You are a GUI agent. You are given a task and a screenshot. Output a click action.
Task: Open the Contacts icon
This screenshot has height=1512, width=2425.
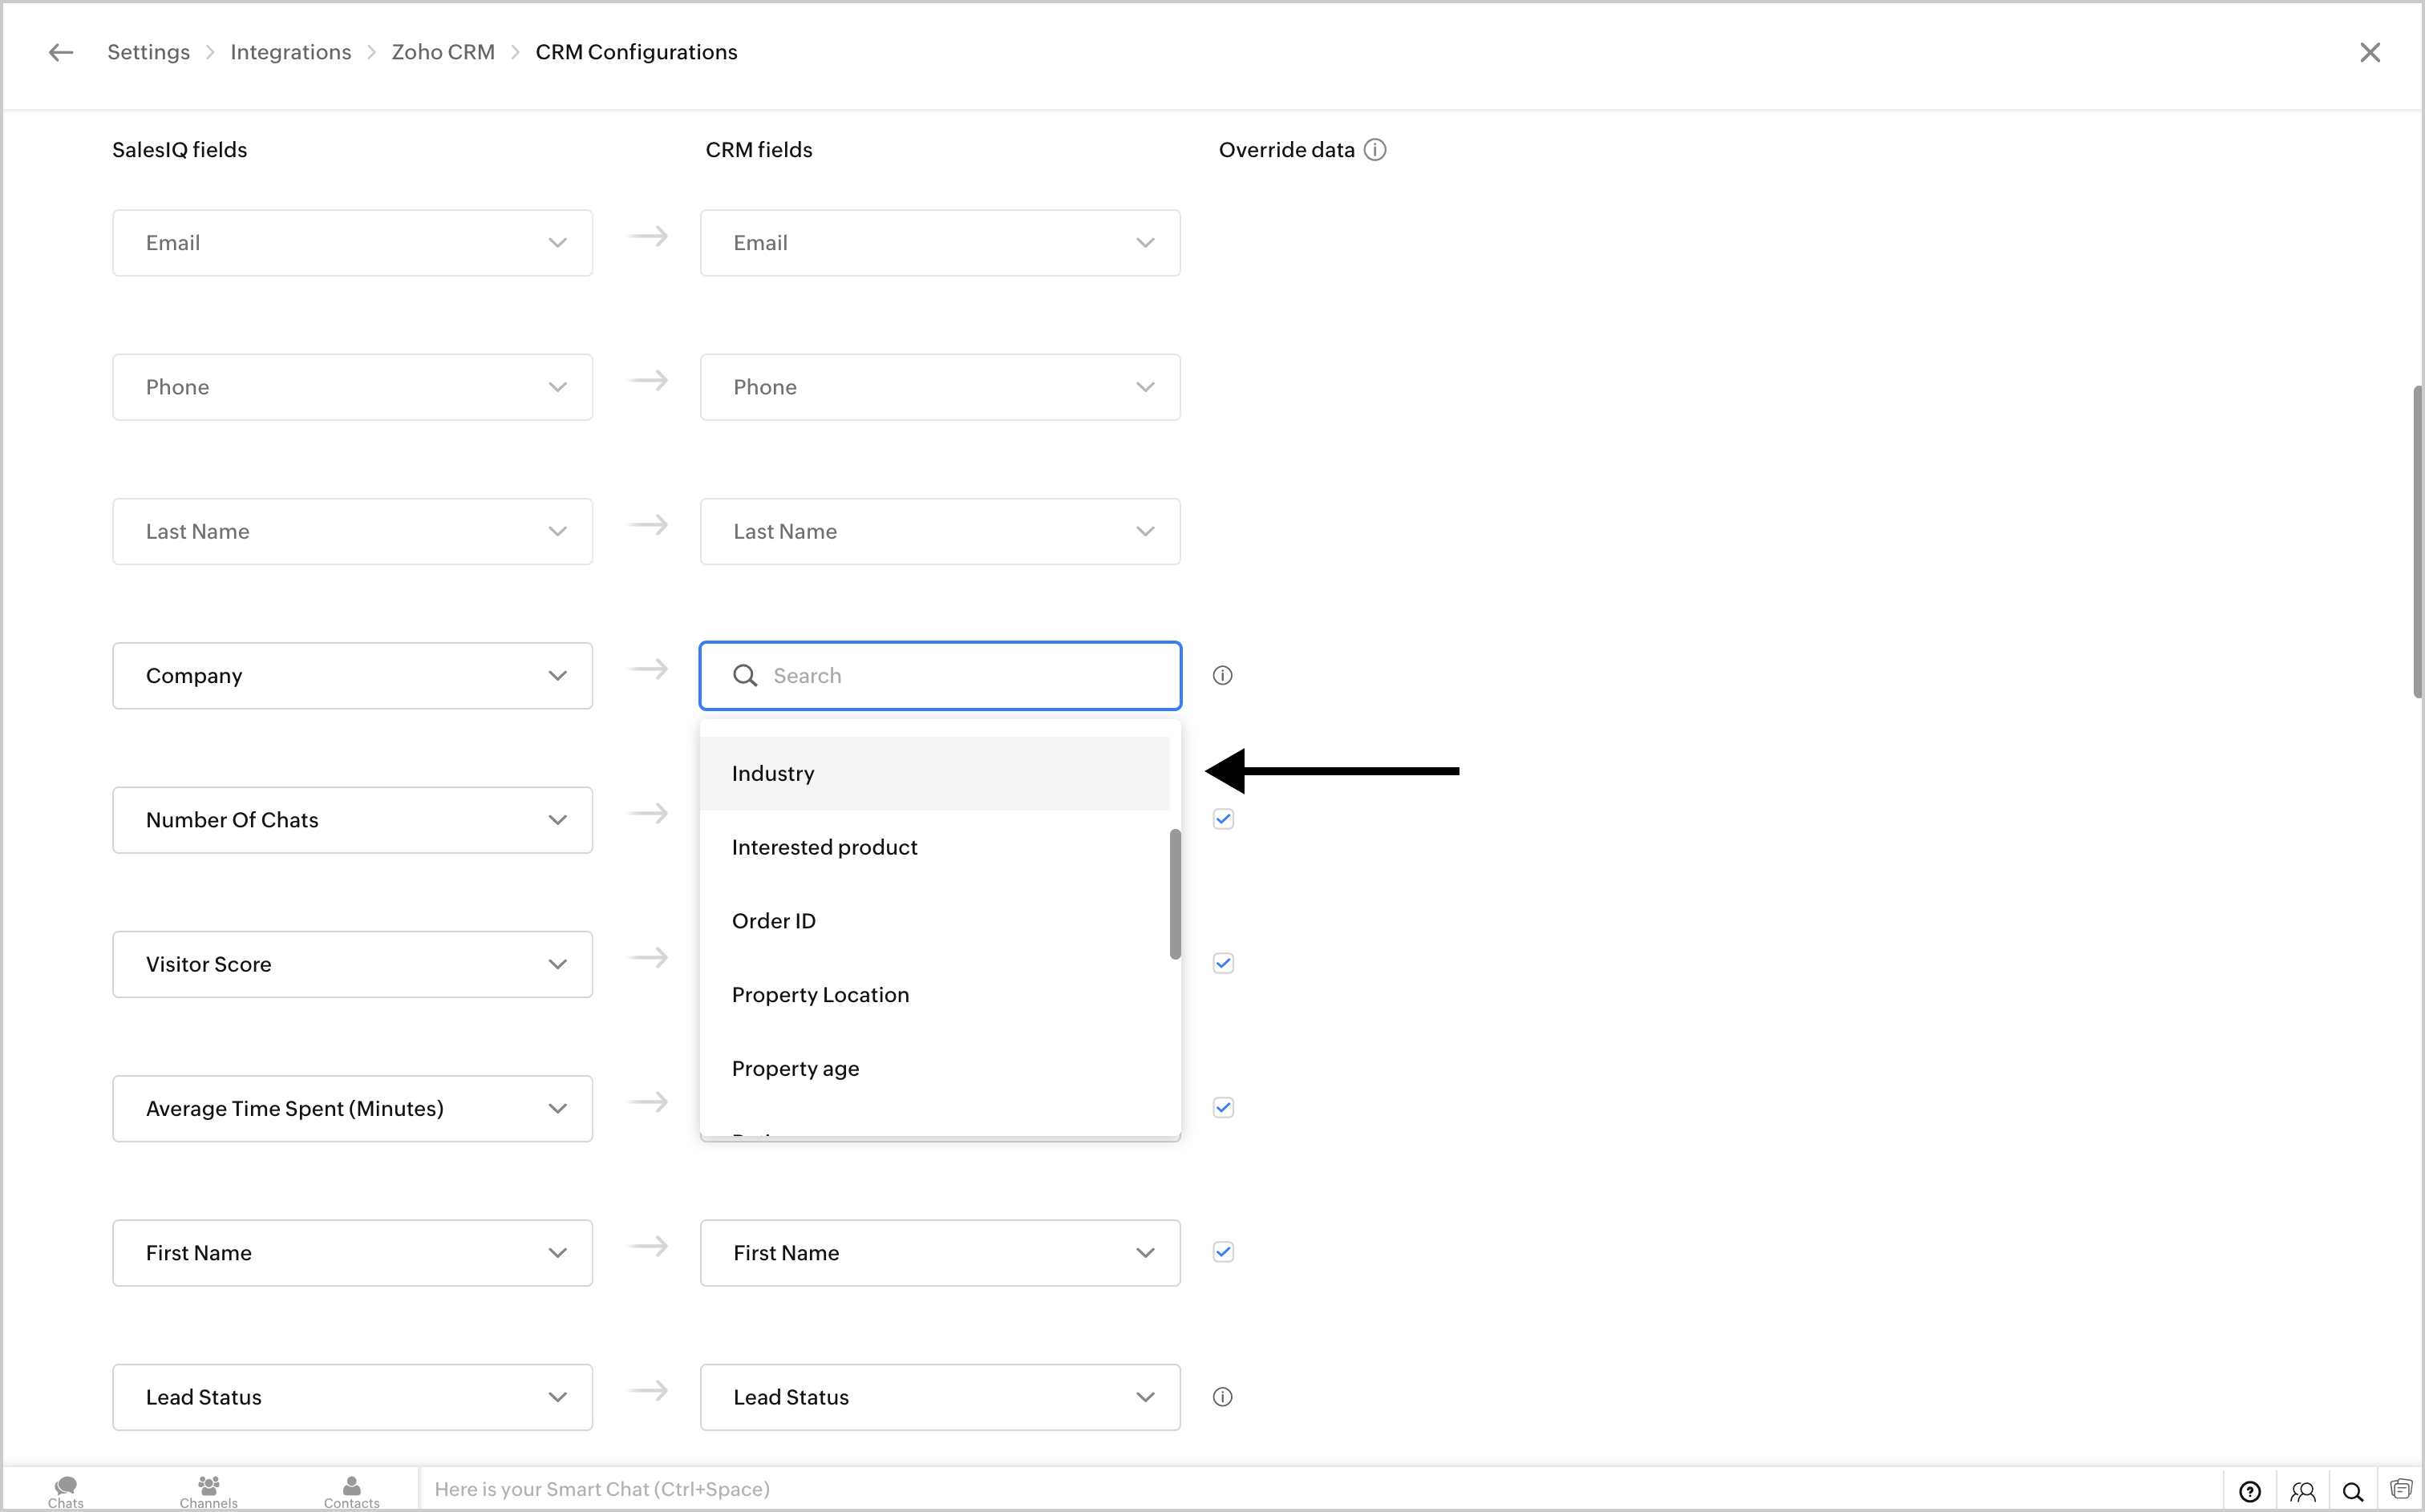coord(351,1490)
